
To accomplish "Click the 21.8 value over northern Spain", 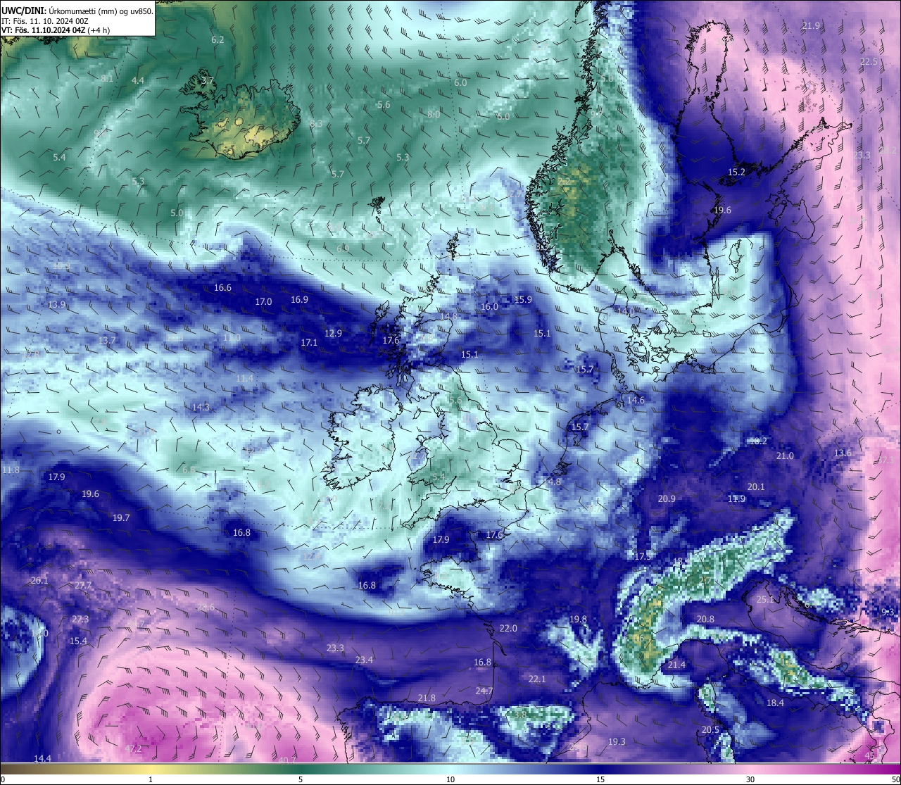I will pos(427,698).
